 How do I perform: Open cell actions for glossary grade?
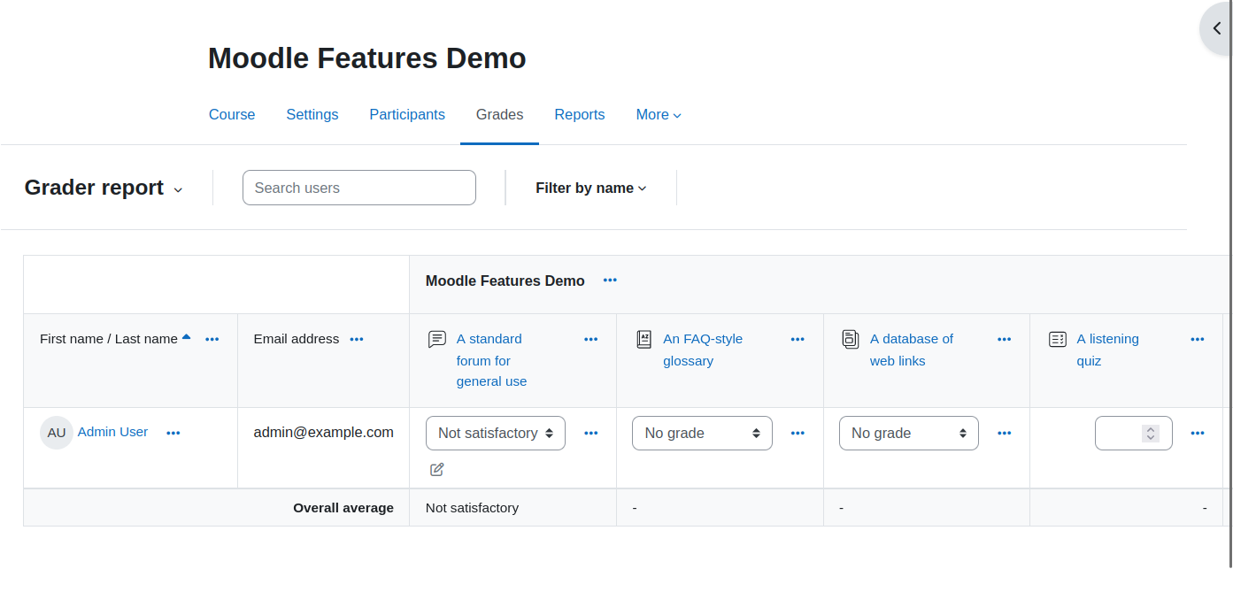pos(798,433)
